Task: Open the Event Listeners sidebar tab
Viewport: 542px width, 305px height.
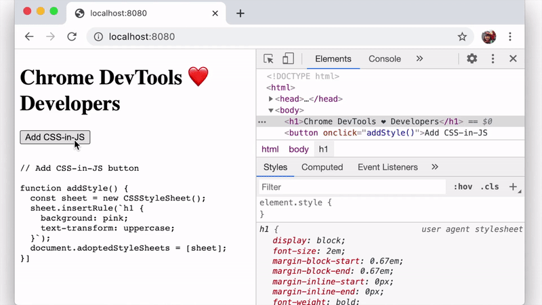Action: [388, 167]
